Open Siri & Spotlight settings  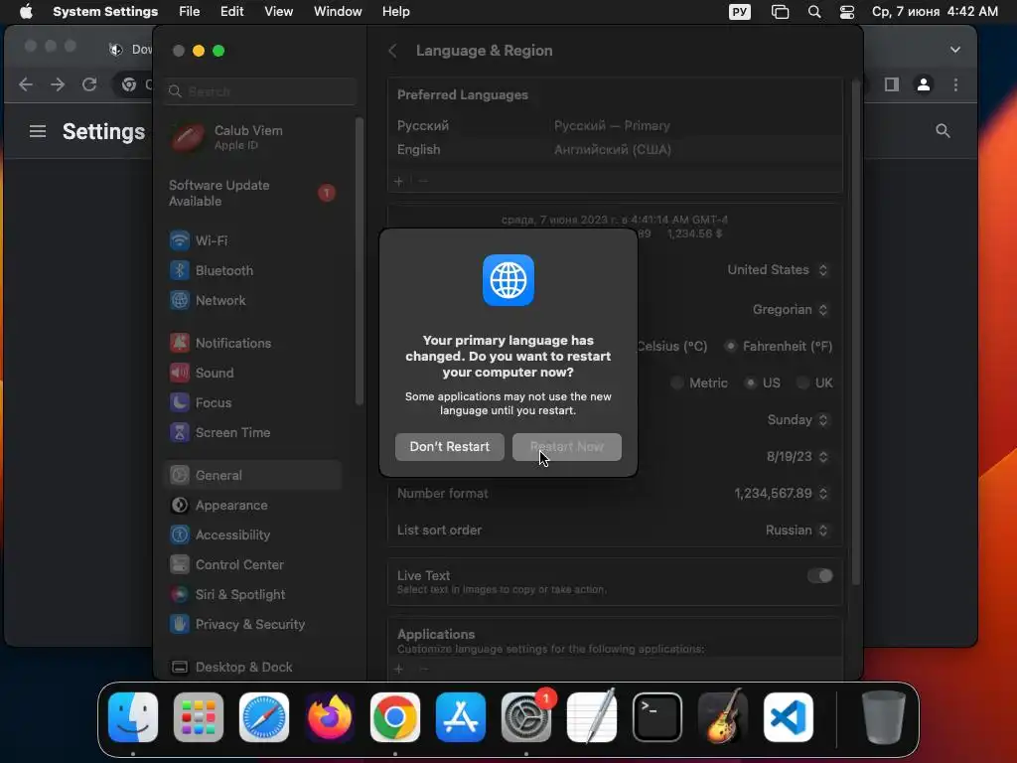coord(253,595)
